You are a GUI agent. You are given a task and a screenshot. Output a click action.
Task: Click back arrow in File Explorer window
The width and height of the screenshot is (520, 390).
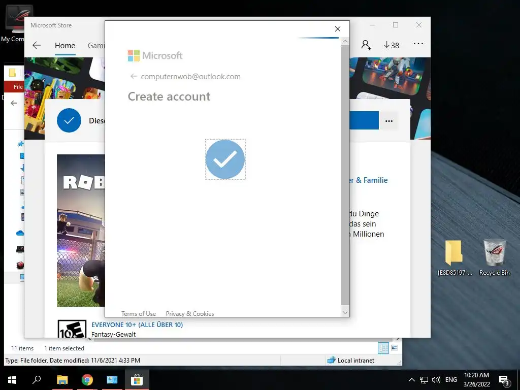point(14,103)
